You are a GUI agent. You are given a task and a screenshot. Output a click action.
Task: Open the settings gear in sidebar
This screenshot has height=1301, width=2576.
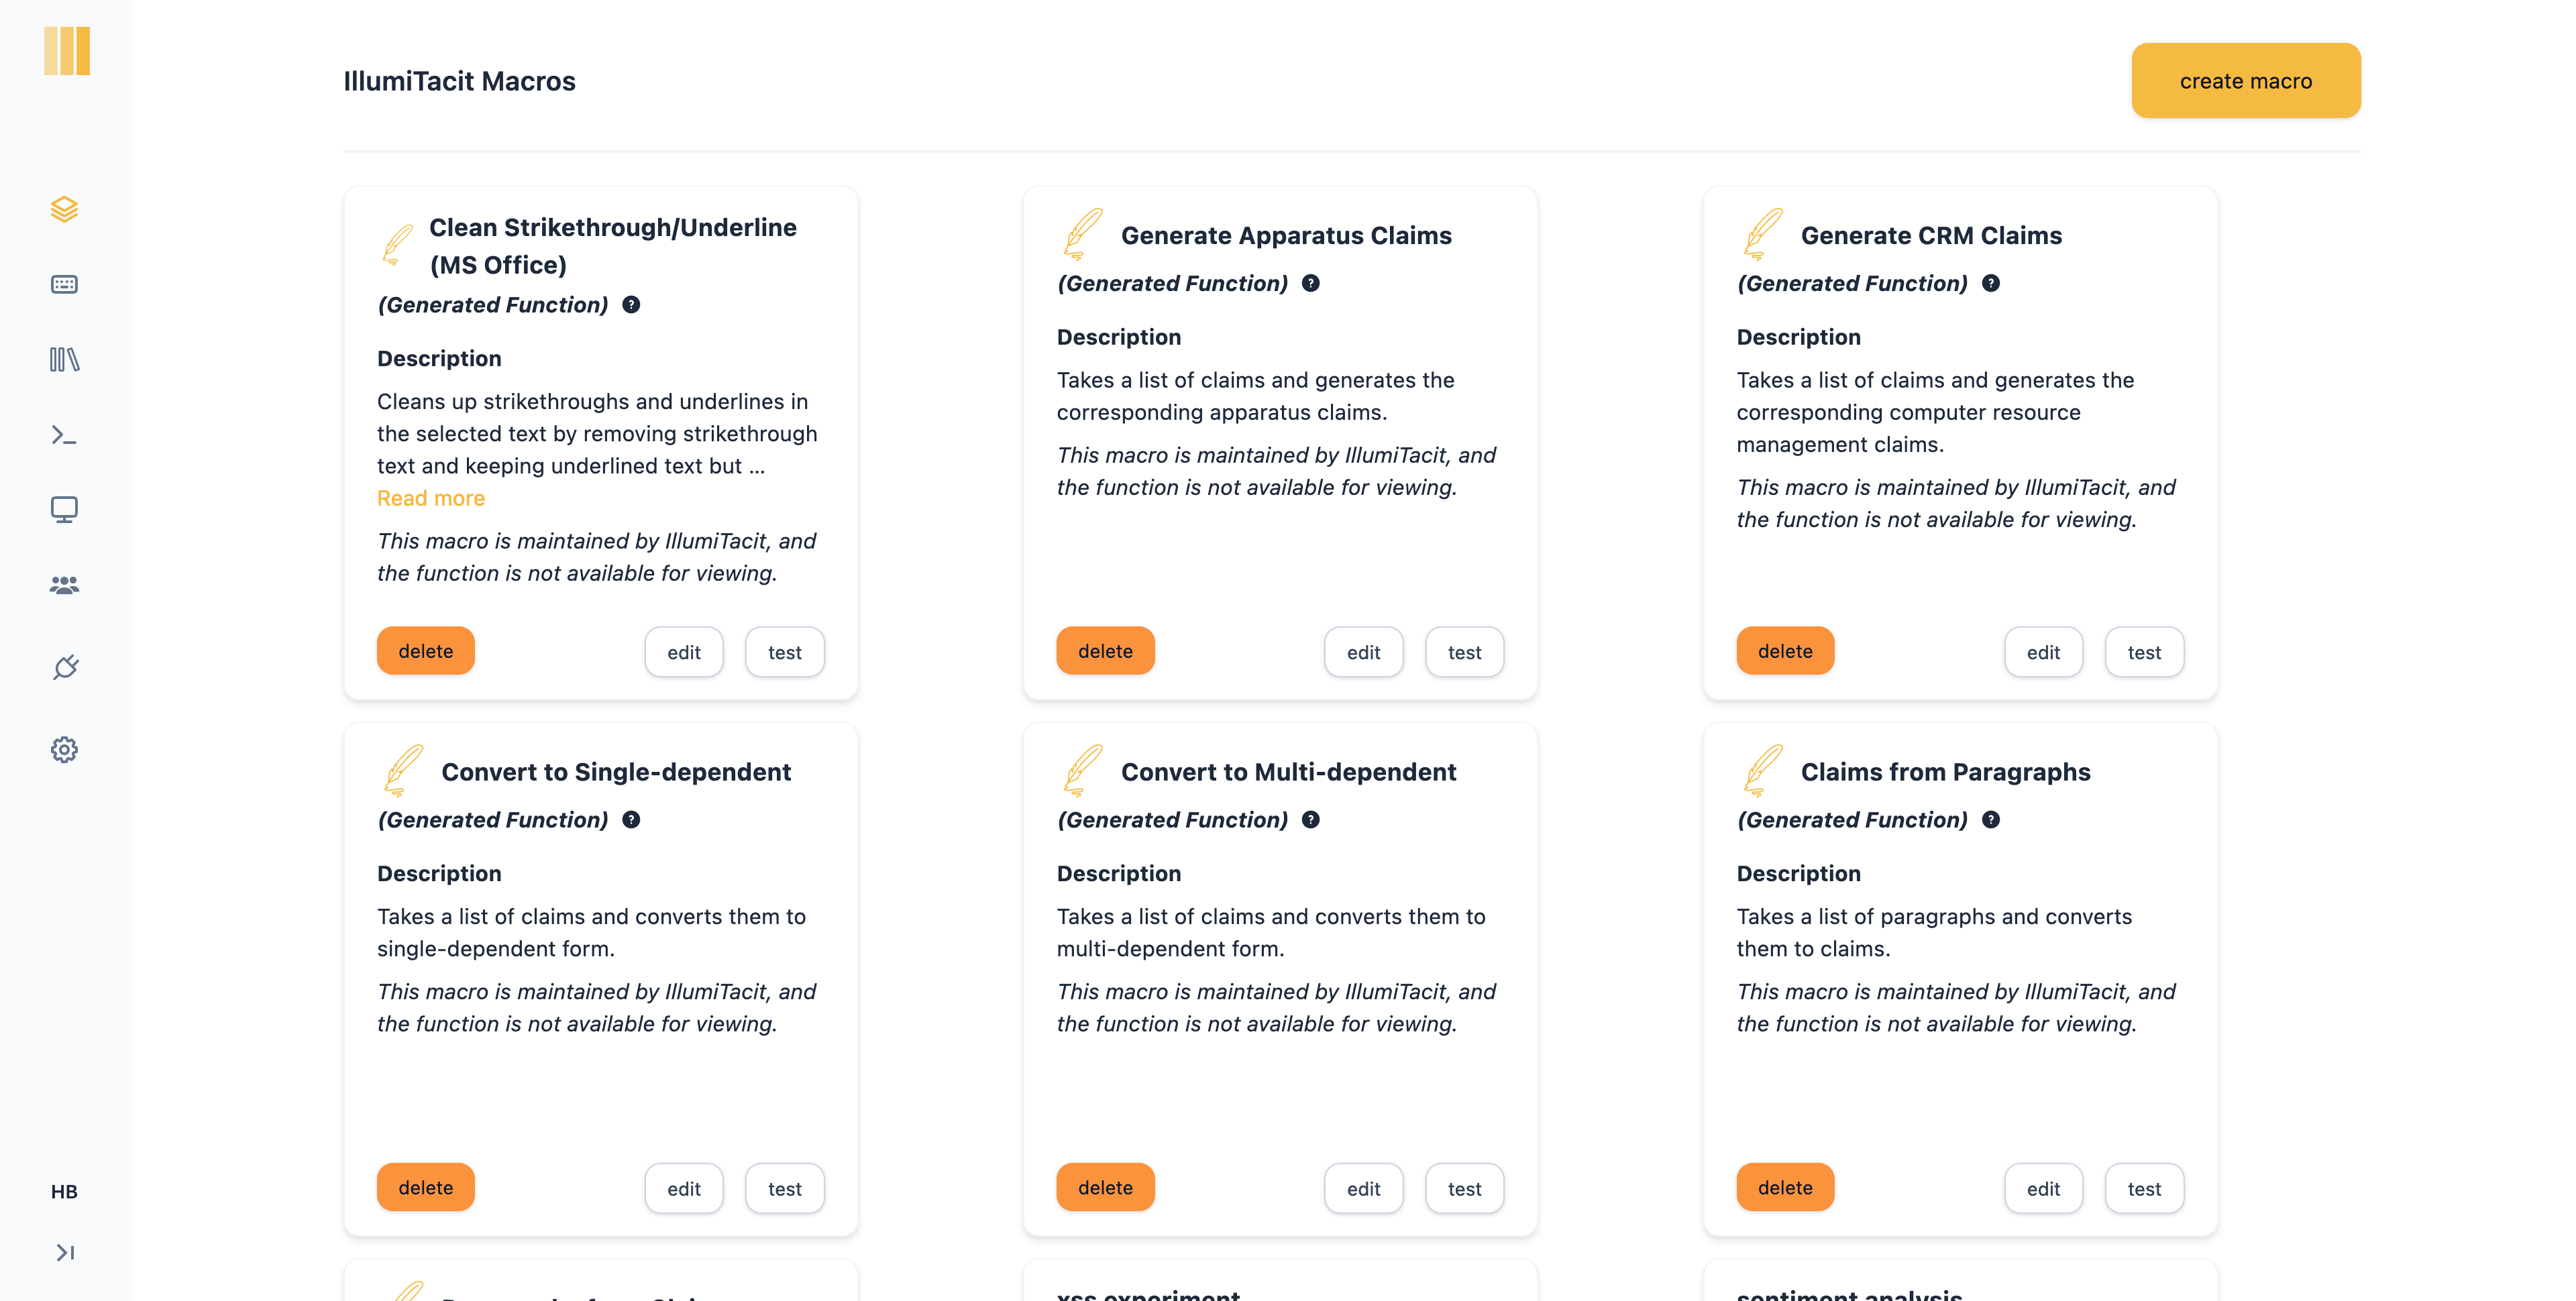coord(64,750)
